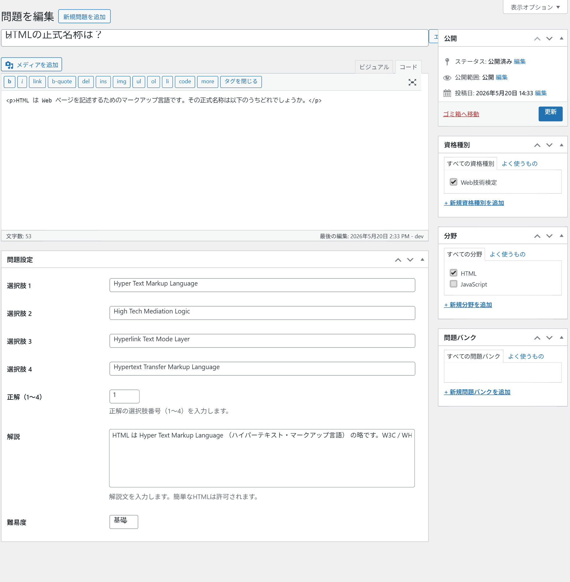Move 問題設定 panel up
570x582 pixels.
(x=398, y=260)
